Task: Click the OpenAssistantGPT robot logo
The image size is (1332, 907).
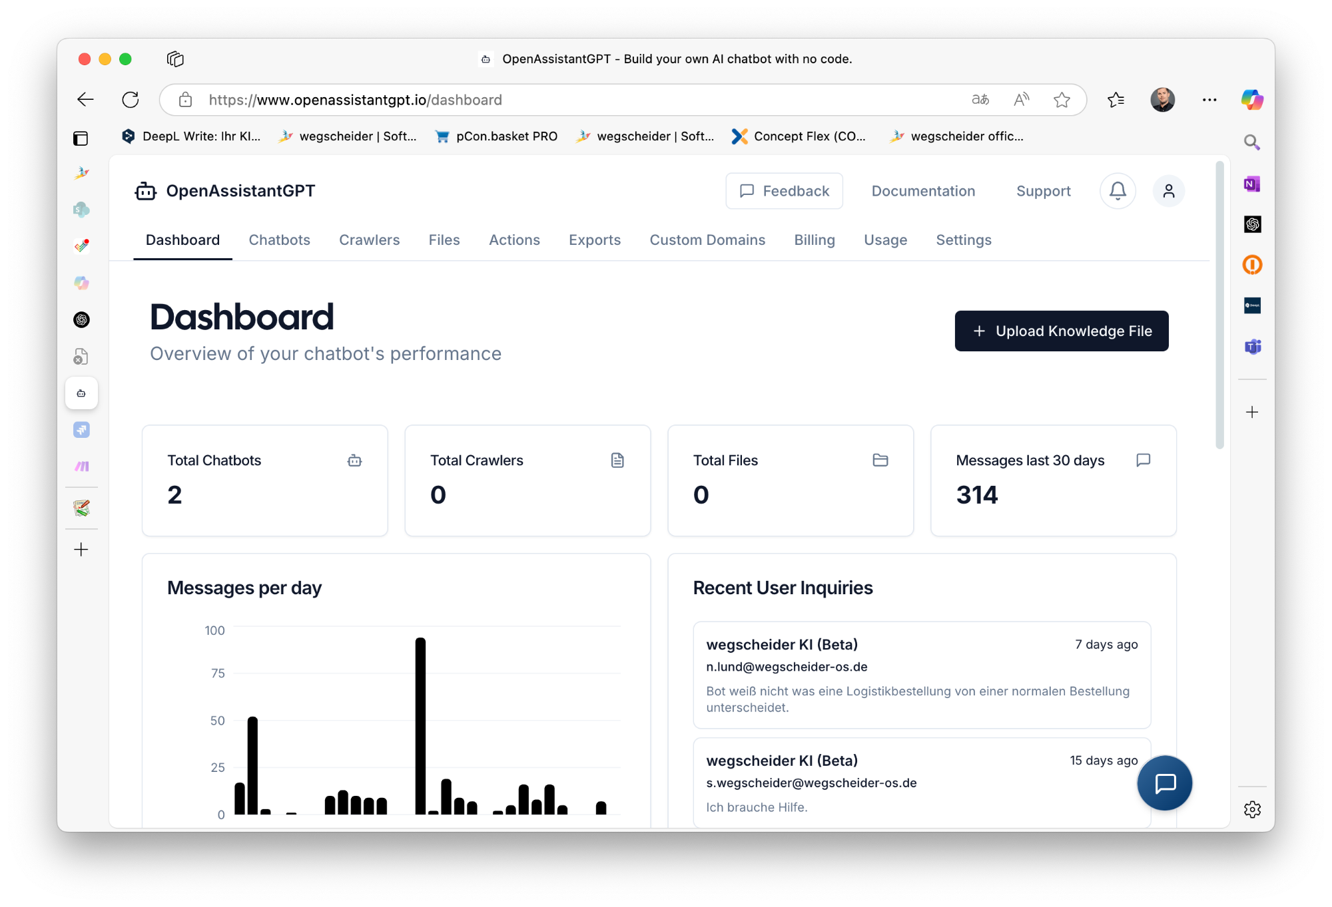Action: [146, 192]
